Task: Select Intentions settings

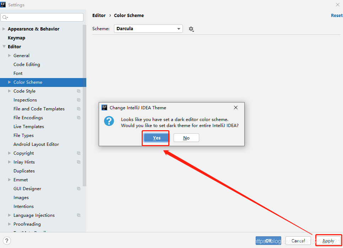Action: [24, 206]
